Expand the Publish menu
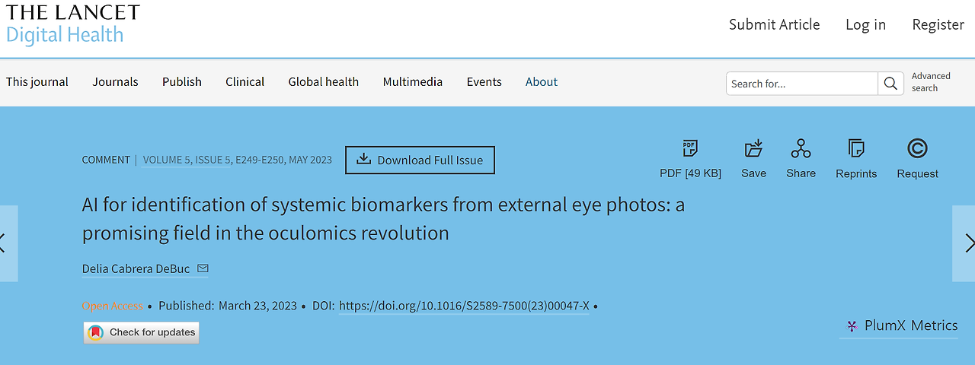This screenshot has width=975, height=365. click(182, 82)
